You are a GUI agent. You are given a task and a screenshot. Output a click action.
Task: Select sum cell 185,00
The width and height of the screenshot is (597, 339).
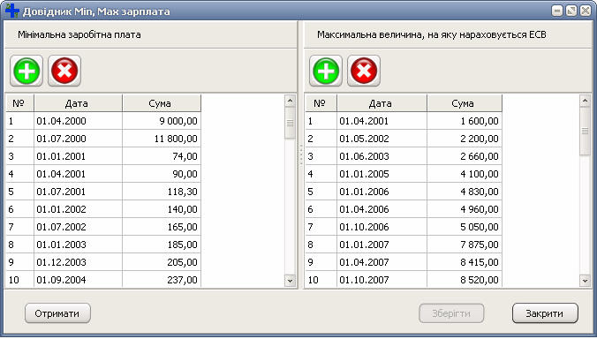(162, 245)
